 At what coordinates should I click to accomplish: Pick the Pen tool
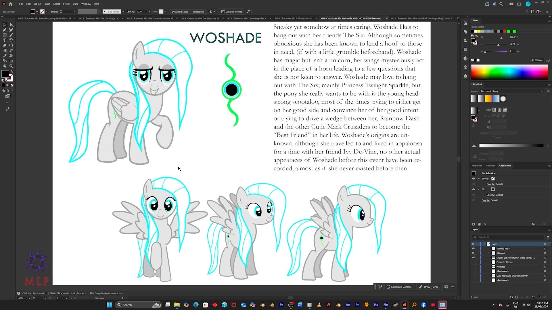tap(5, 30)
